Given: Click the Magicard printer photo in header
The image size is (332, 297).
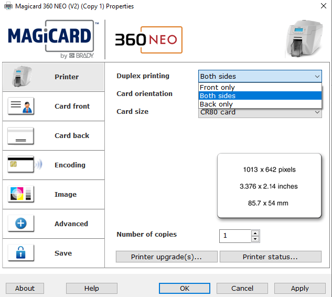Looking at the screenshot, I should tap(305, 38).
